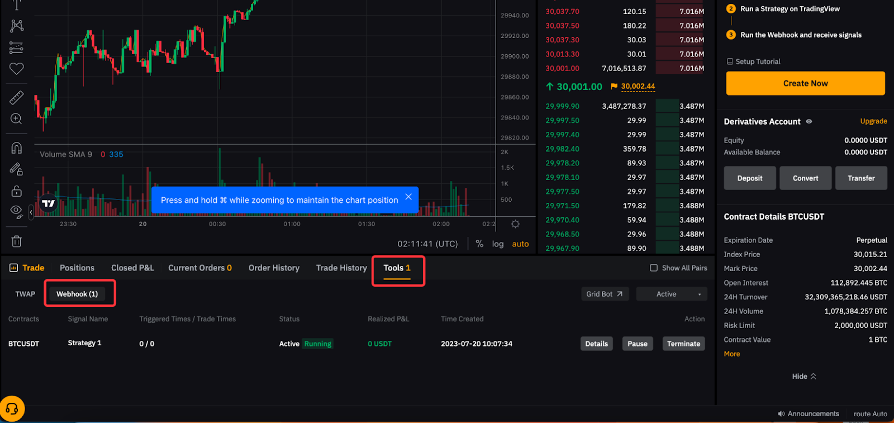Click the heart favorites icon in chart toolbar
Screen dimensions: 894x423
[x=16, y=69]
